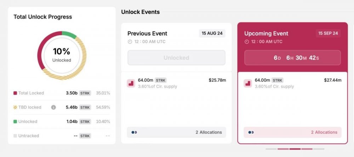354x157 pixels.
Task: Toggle the Total Locked legend entry
Action: (x=29, y=93)
